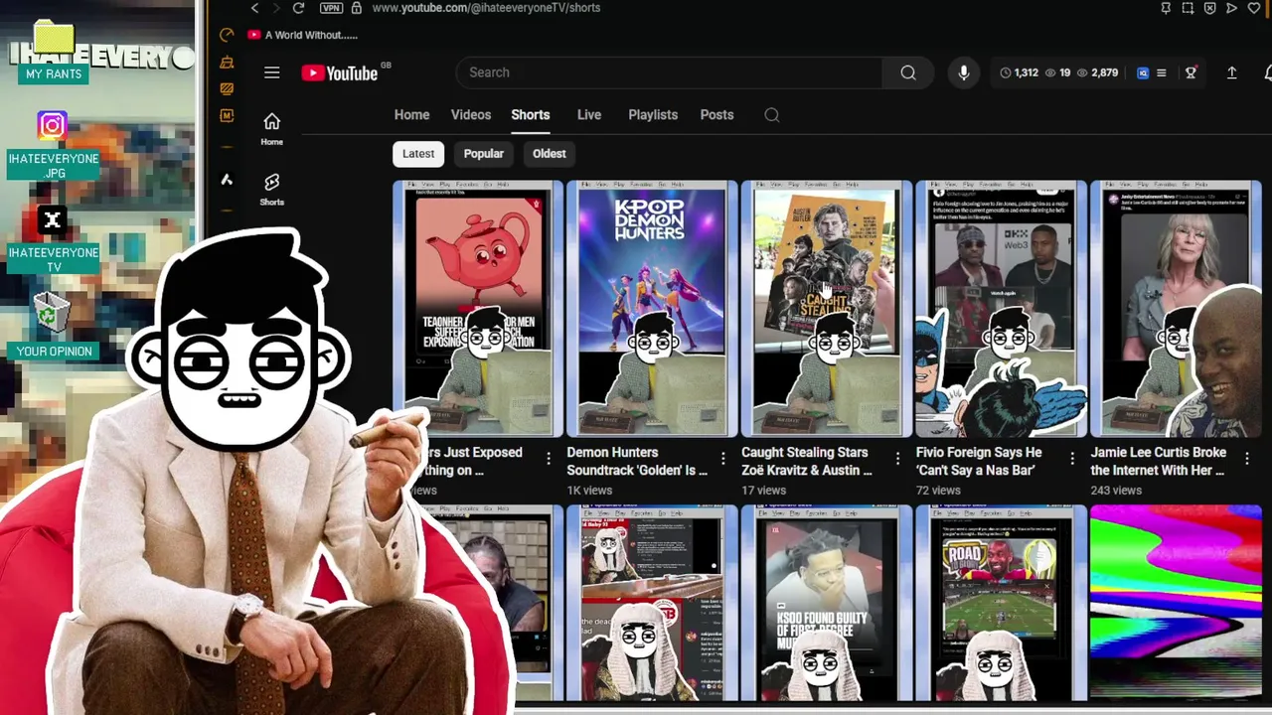This screenshot has height=715, width=1272.
Task: Click the channel search magnifier icon
Action: [x=772, y=115]
